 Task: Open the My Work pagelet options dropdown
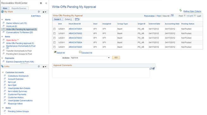[x=44, y=12]
